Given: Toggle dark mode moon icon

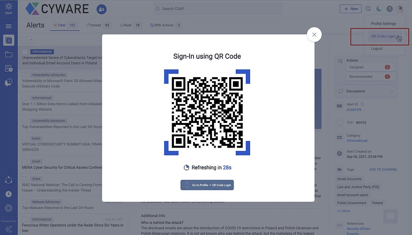Looking at the screenshot, I should tap(379, 9).
